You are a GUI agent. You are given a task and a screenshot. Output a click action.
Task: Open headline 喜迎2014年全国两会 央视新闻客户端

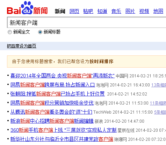[x=63, y=76]
